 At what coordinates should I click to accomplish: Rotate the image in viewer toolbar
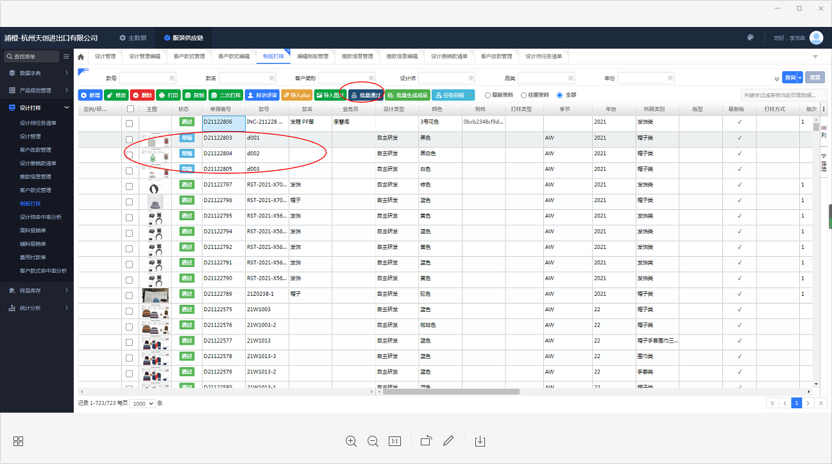(x=427, y=441)
